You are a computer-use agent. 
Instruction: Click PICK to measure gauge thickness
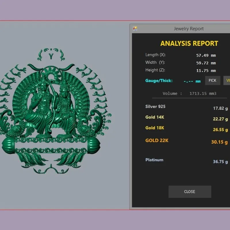point(212,80)
